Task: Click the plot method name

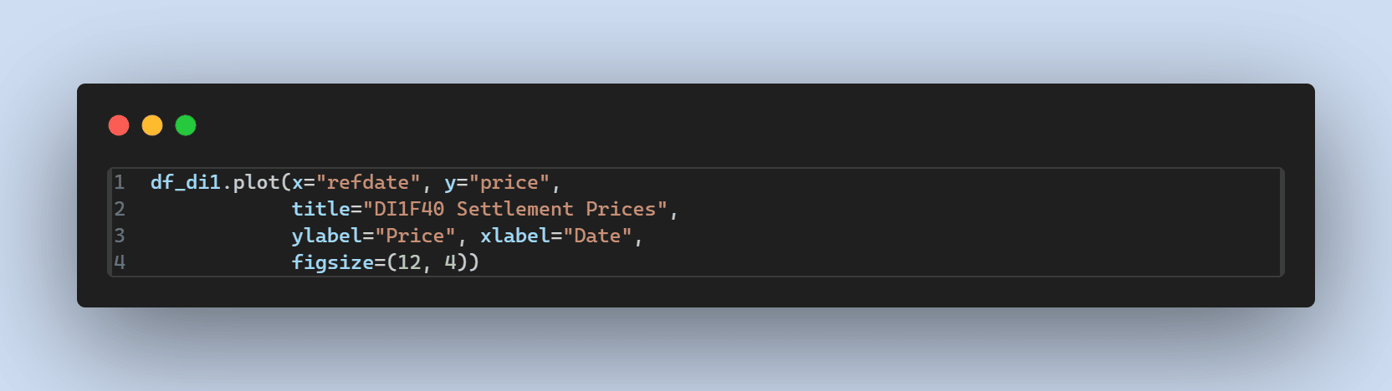Action: [256, 182]
